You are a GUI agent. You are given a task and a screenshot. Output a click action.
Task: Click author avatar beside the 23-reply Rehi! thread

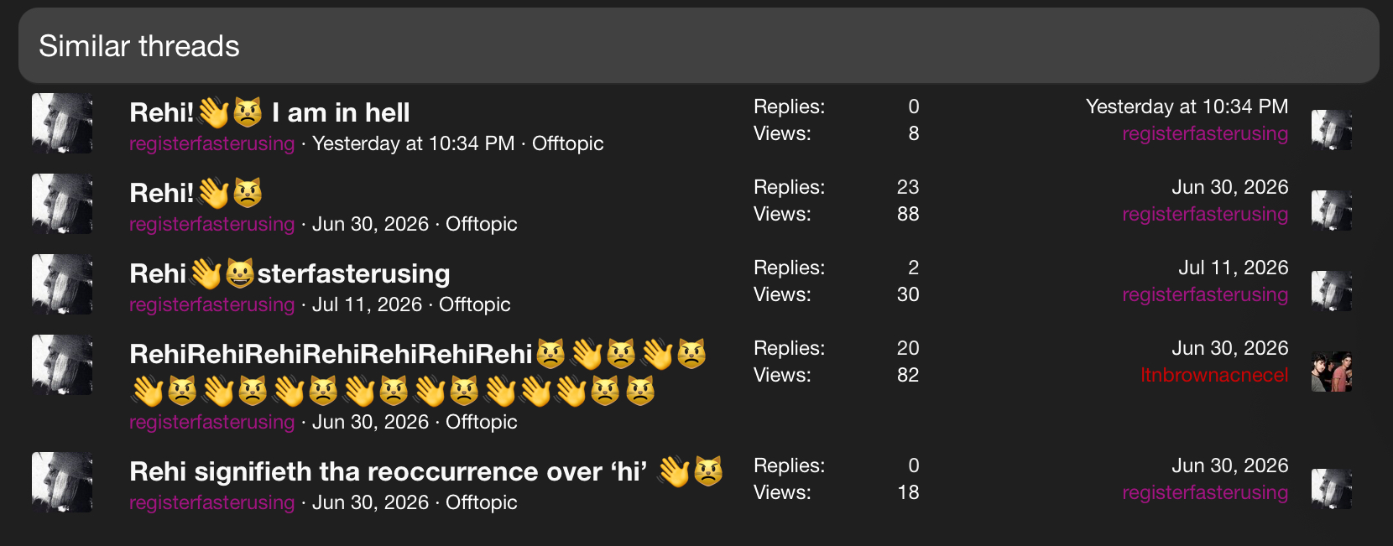[x=62, y=204]
